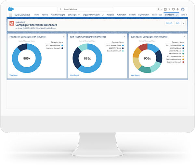Click Even Touch legend Meredith's Event swatch
Image resolution: width=195 pixels, height=165 pixels.
[183, 54]
